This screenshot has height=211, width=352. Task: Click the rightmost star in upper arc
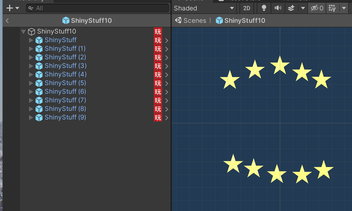(x=321, y=80)
